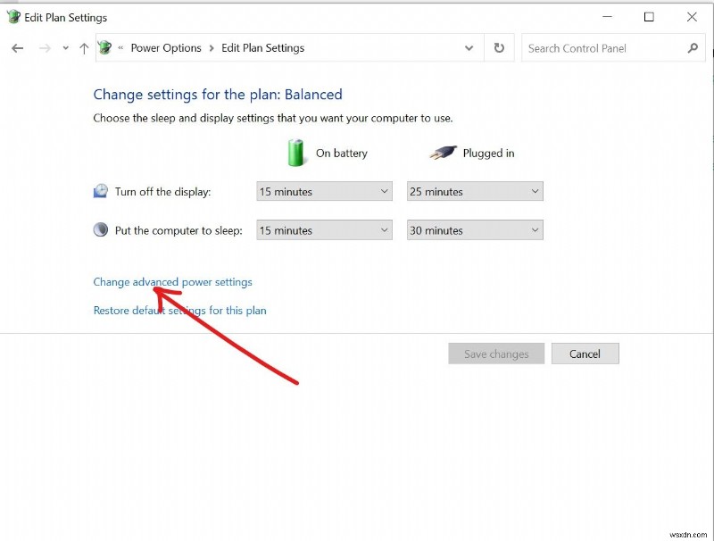Open the On battery sleep dropdown showing 15 minutes
Viewport: 714px width, 541px height.
[323, 229]
